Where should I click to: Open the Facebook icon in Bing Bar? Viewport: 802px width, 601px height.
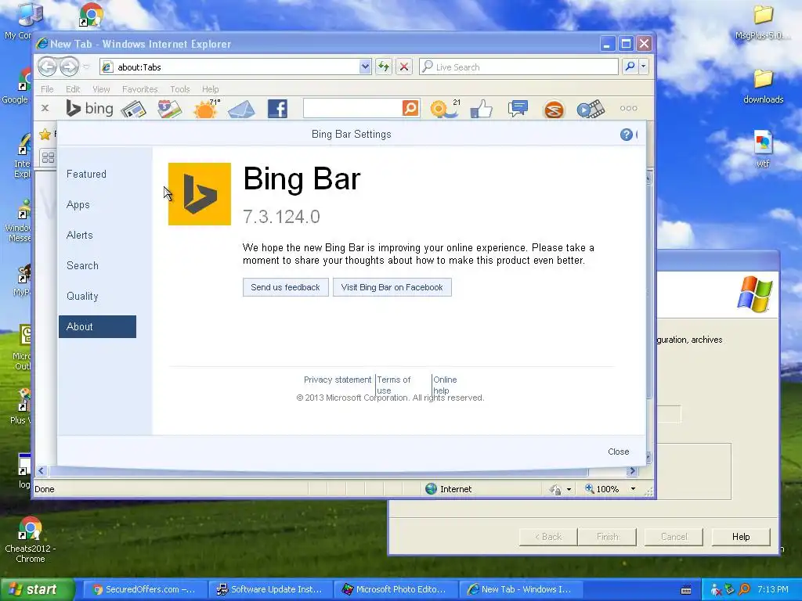277,109
